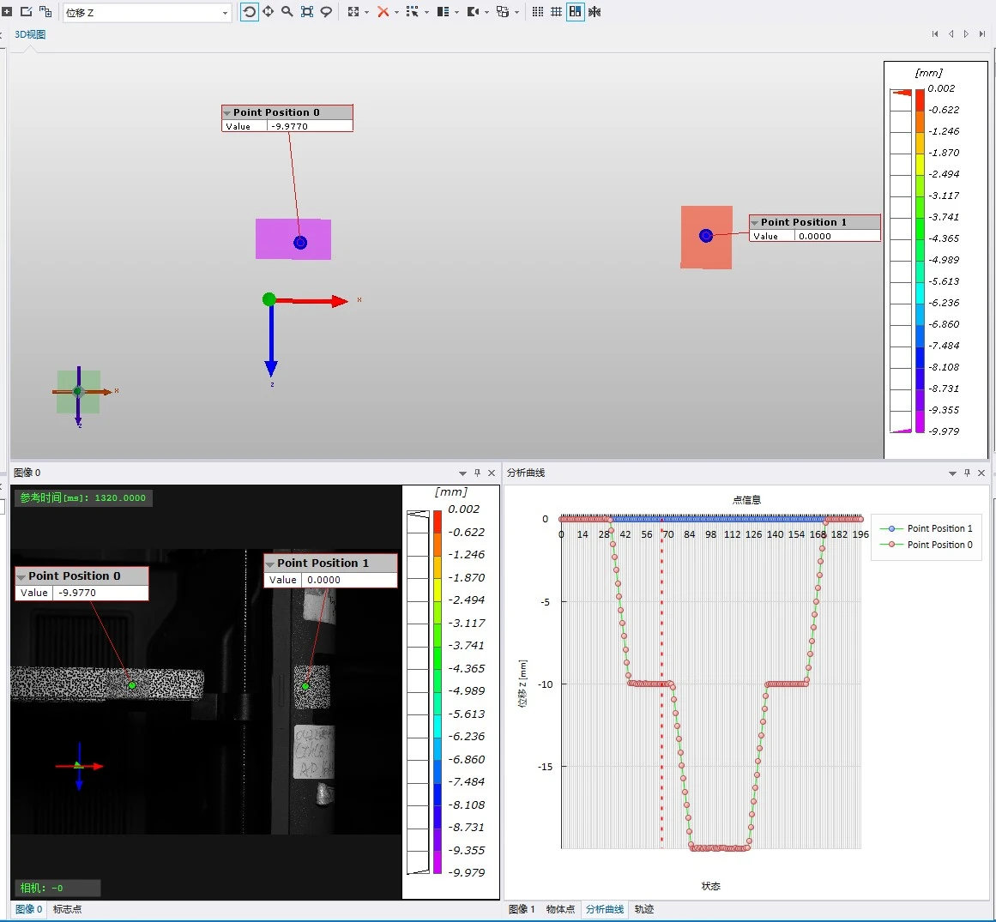Open the 分析曲线 panel options dropdown arrow

[952, 473]
